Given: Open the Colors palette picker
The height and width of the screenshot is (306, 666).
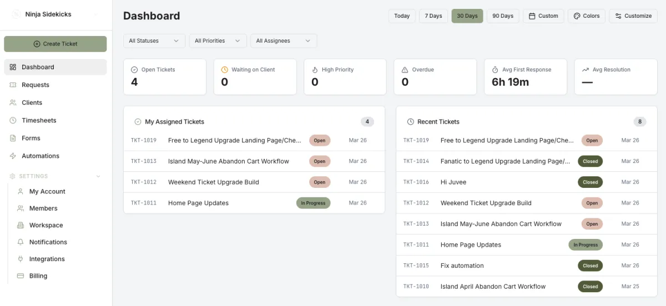Looking at the screenshot, I should click(x=587, y=16).
